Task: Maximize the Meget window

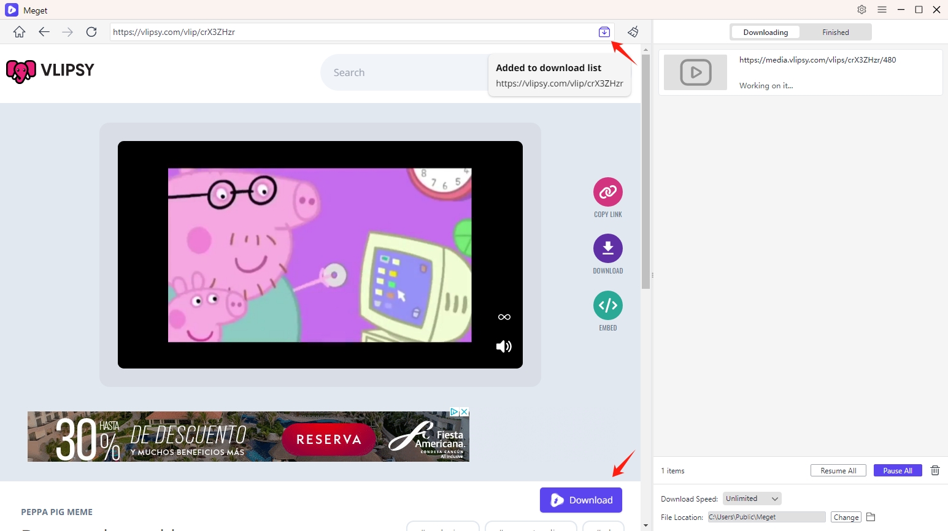Action: pos(919,10)
